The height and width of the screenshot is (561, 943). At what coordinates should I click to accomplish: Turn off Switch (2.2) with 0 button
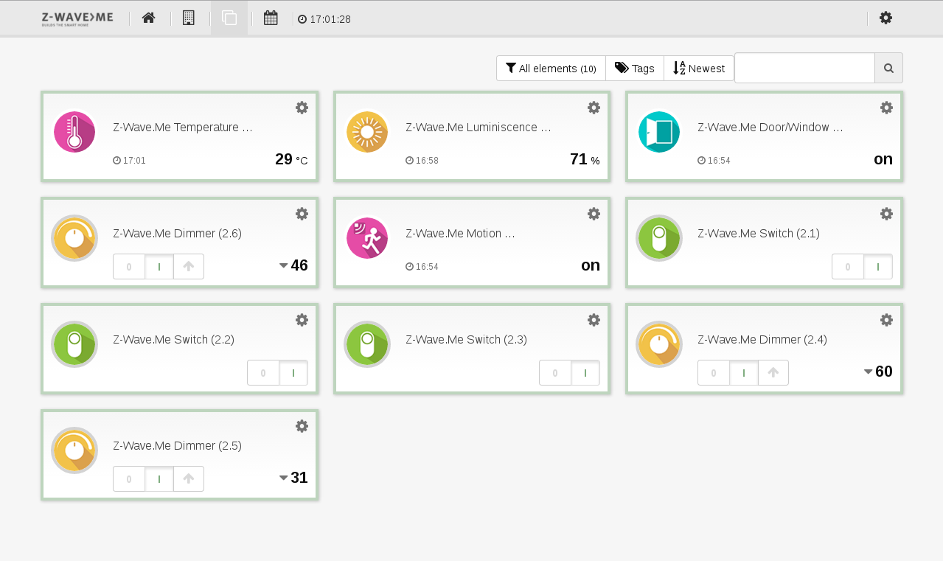(x=263, y=373)
